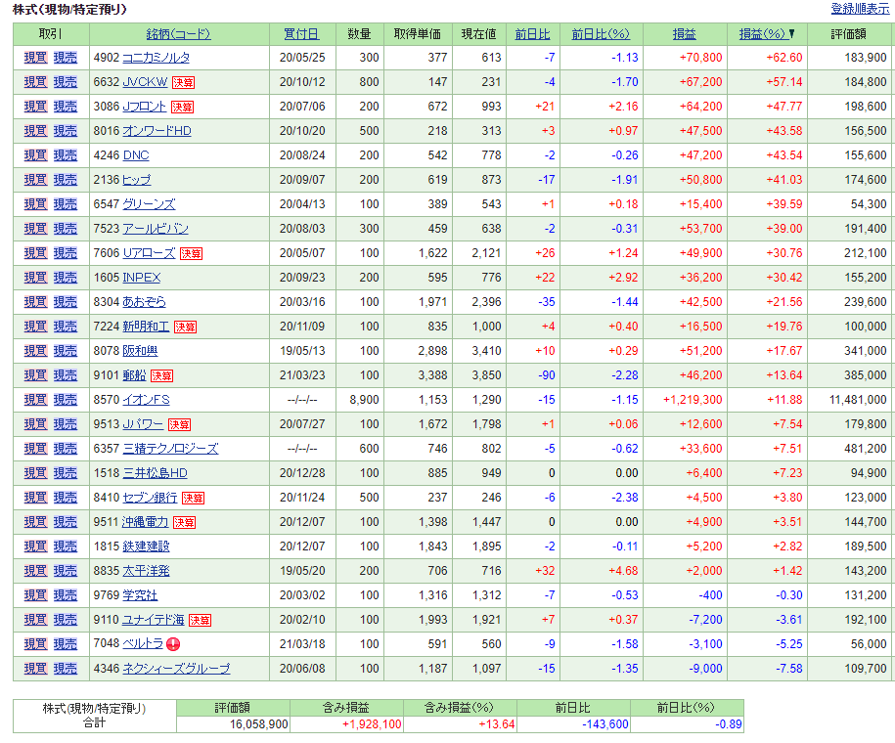Open the JVCKW stock link
Image resolution: width=895 pixels, height=743 pixels.
(x=145, y=82)
